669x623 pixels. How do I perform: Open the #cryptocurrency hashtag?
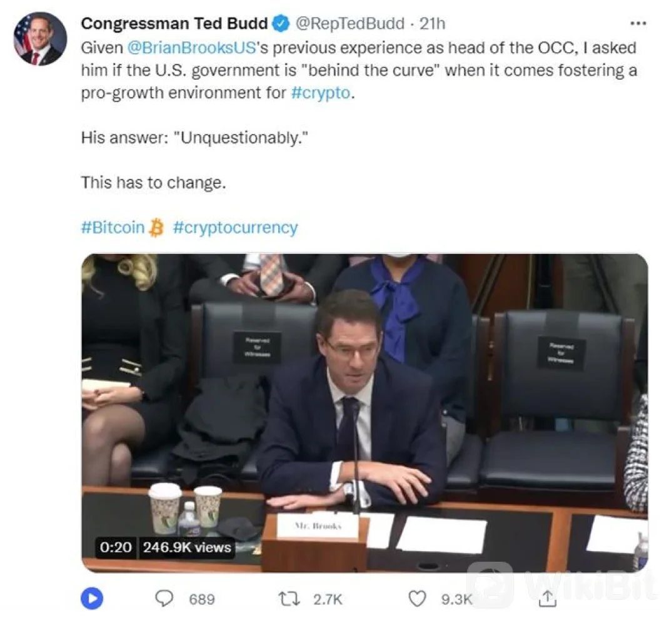pos(235,228)
